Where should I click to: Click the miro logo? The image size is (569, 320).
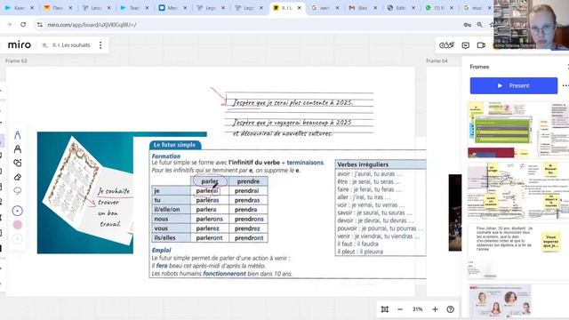pos(20,44)
